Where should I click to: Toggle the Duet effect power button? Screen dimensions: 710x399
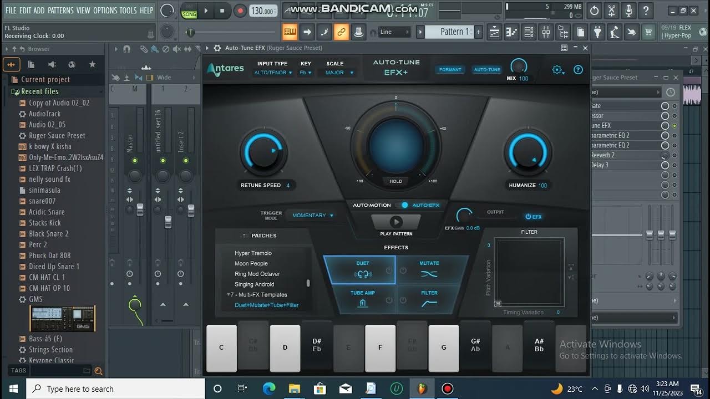pos(389,270)
